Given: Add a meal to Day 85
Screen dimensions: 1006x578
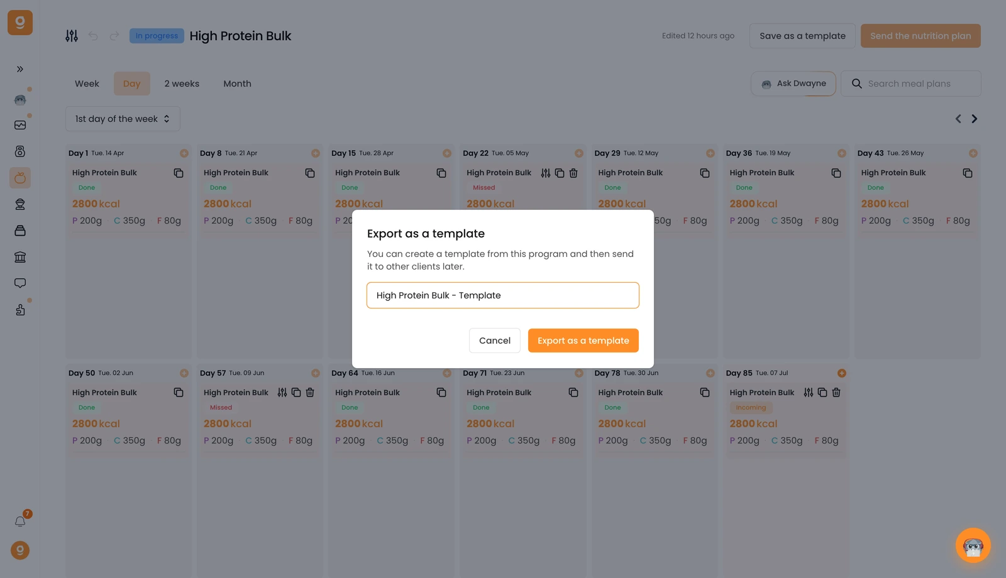Looking at the screenshot, I should tap(842, 373).
